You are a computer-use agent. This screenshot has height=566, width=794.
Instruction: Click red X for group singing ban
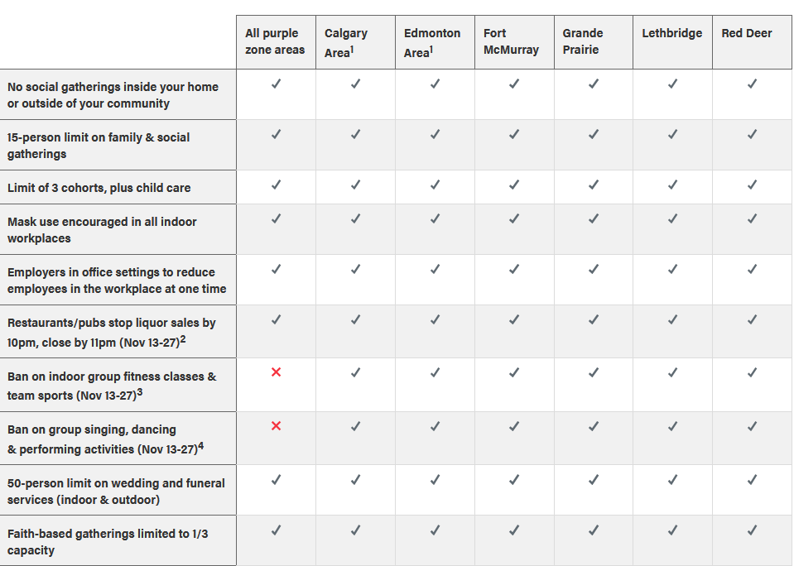click(x=276, y=425)
